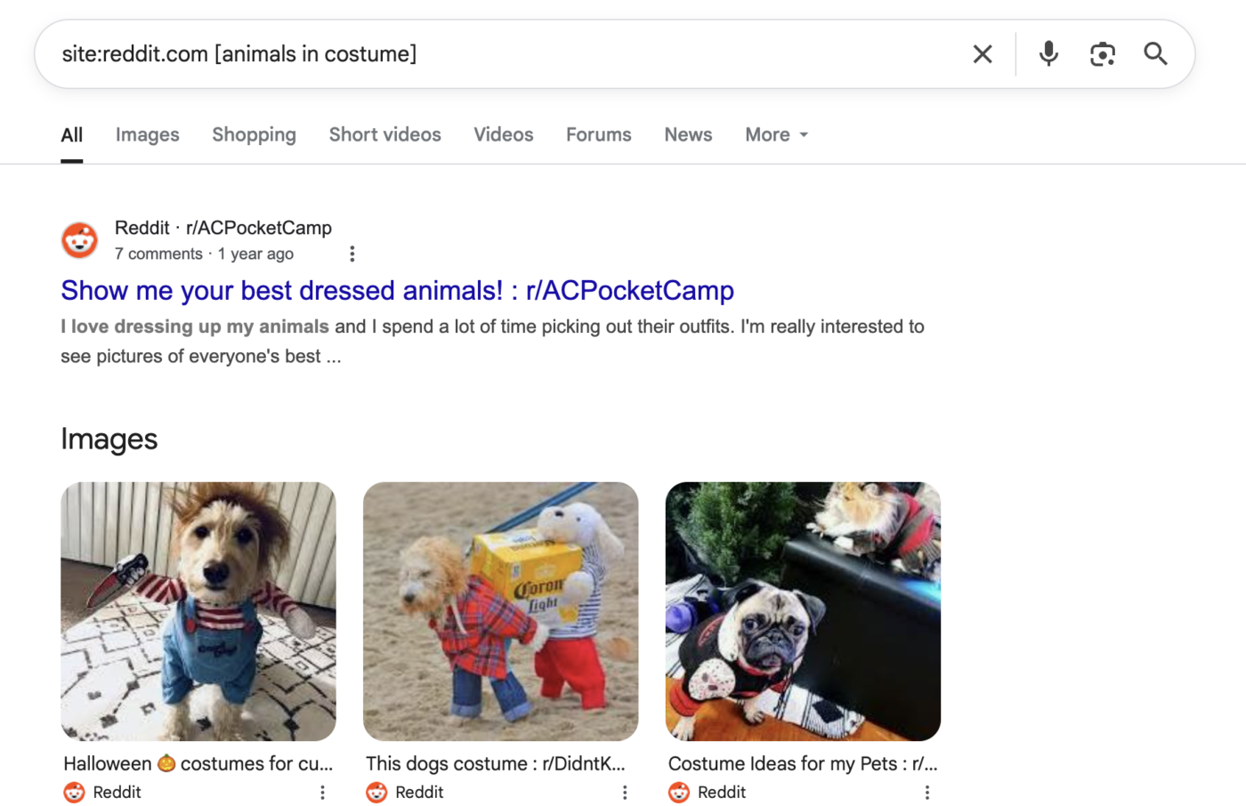Switch to the Forums search tab
Viewport: 1246px width, 806px height.
click(598, 134)
